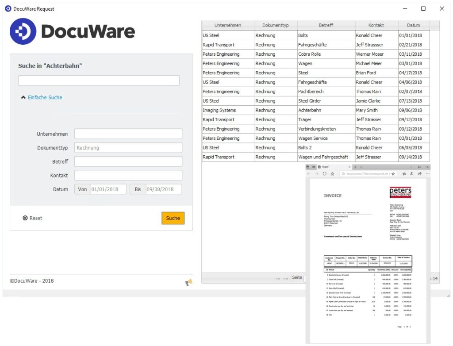Viewport: 453px width, 346px height.
Task: Select the date cell 09/14/2018
Action: tap(414, 157)
